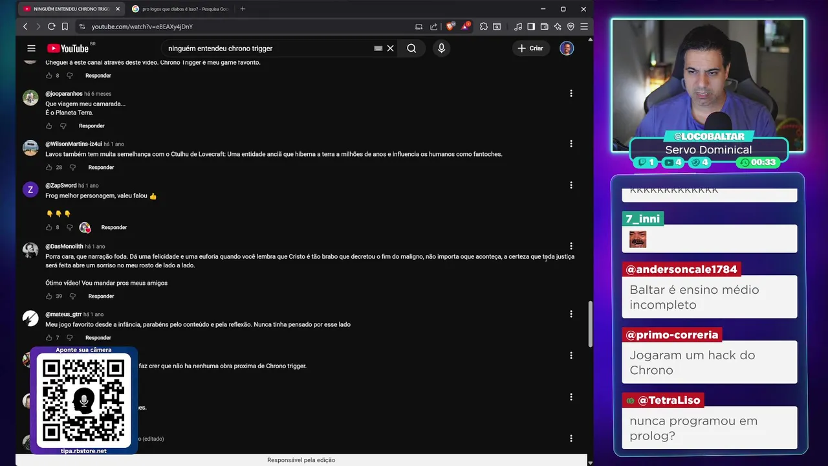Open options menu for @DasMonolith comment

pyautogui.click(x=571, y=246)
